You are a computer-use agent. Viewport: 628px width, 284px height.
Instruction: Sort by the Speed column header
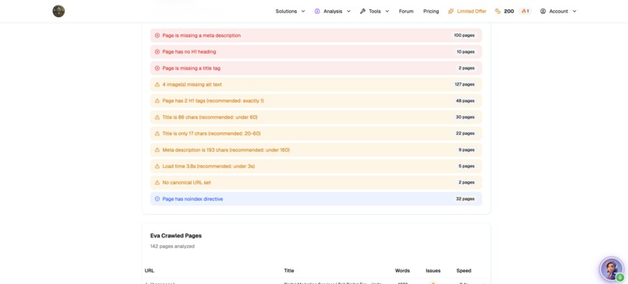pos(464,271)
